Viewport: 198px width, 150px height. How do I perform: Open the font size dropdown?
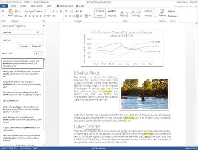pos(50,12)
